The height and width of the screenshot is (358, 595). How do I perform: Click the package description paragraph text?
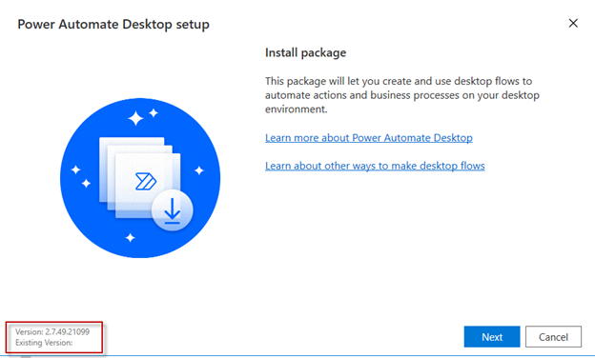(402, 95)
